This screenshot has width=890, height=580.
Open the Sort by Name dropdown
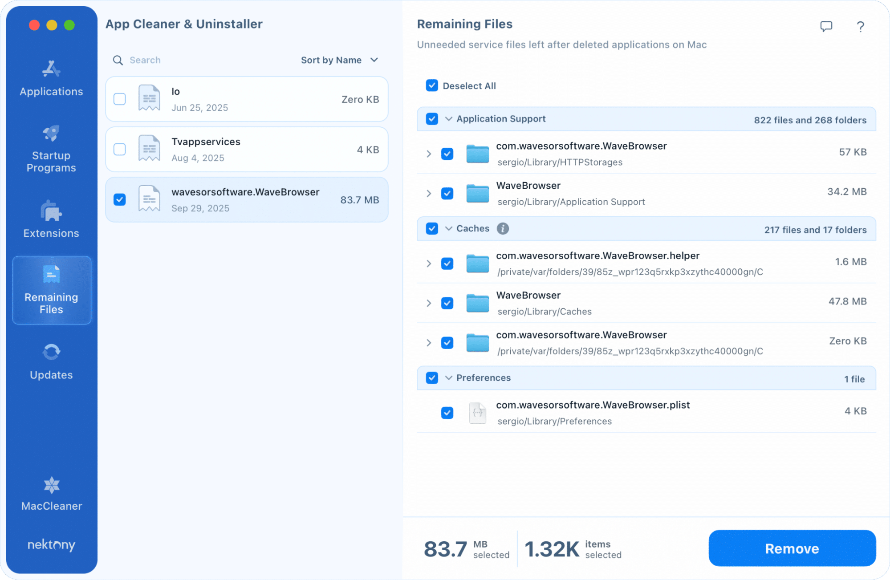(x=339, y=60)
